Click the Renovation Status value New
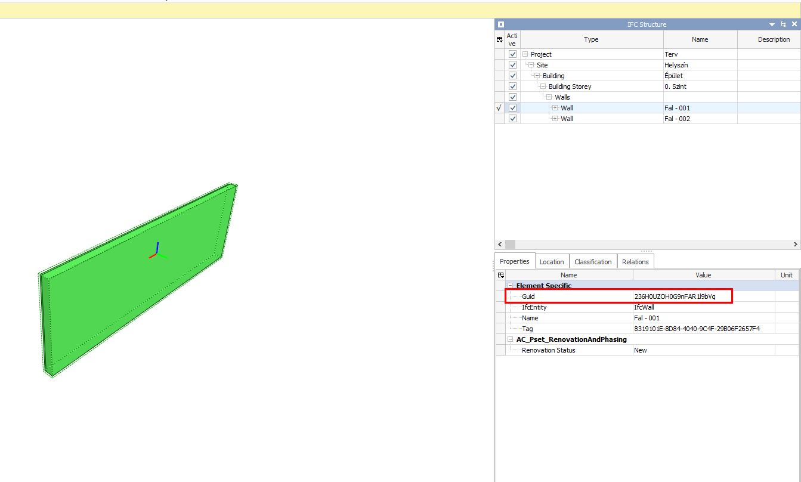Image resolution: width=801 pixels, height=482 pixels. [641, 350]
